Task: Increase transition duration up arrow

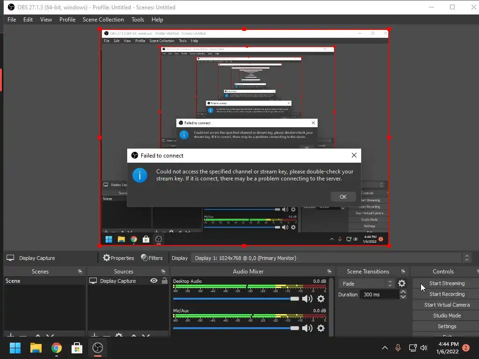Action: click(x=403, y=292)
